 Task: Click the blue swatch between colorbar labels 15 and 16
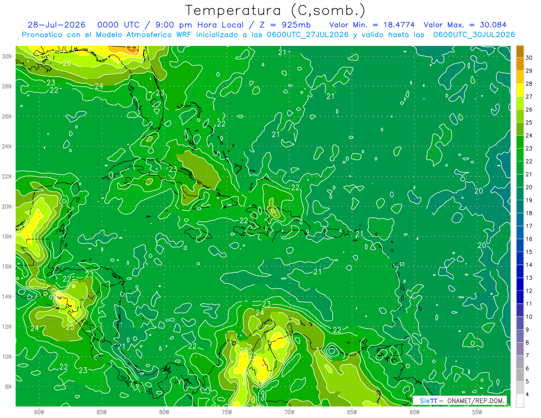[x=520, y=245]
